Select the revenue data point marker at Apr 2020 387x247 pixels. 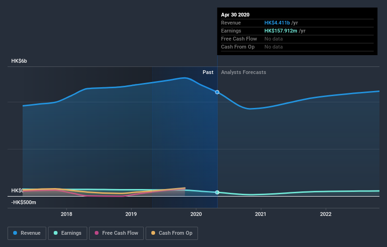(x=217, y=92)
